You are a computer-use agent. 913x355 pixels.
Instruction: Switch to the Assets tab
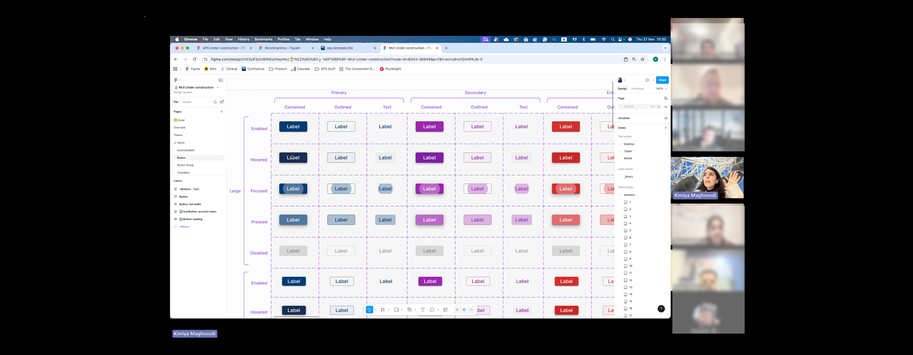pos(187,102)
